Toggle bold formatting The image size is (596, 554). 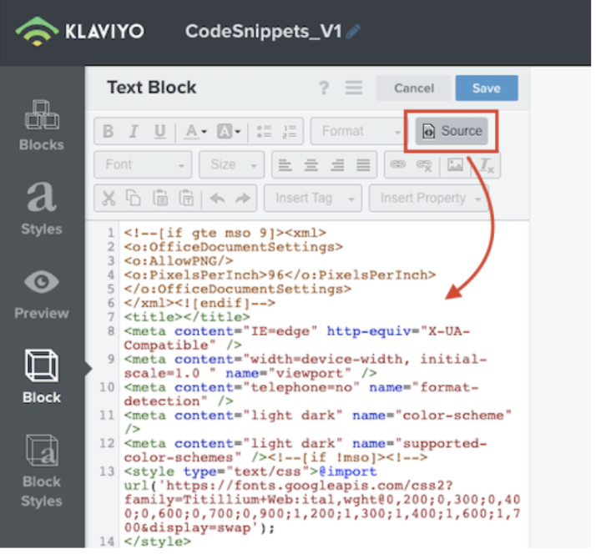[x=109, y=132]
